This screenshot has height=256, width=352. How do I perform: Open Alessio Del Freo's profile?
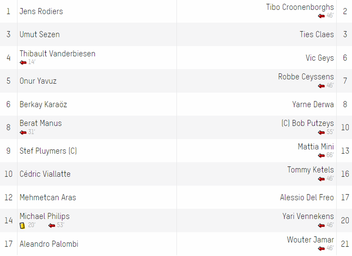point(307,197)
